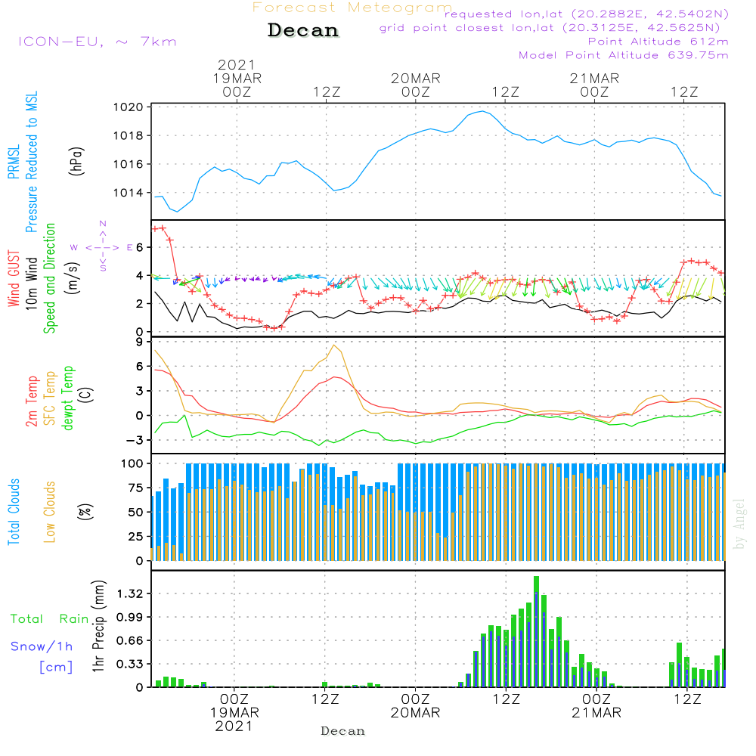Click the green "Total Rain" legend label
Screen dimensions: 756x756
coord(50,618)
